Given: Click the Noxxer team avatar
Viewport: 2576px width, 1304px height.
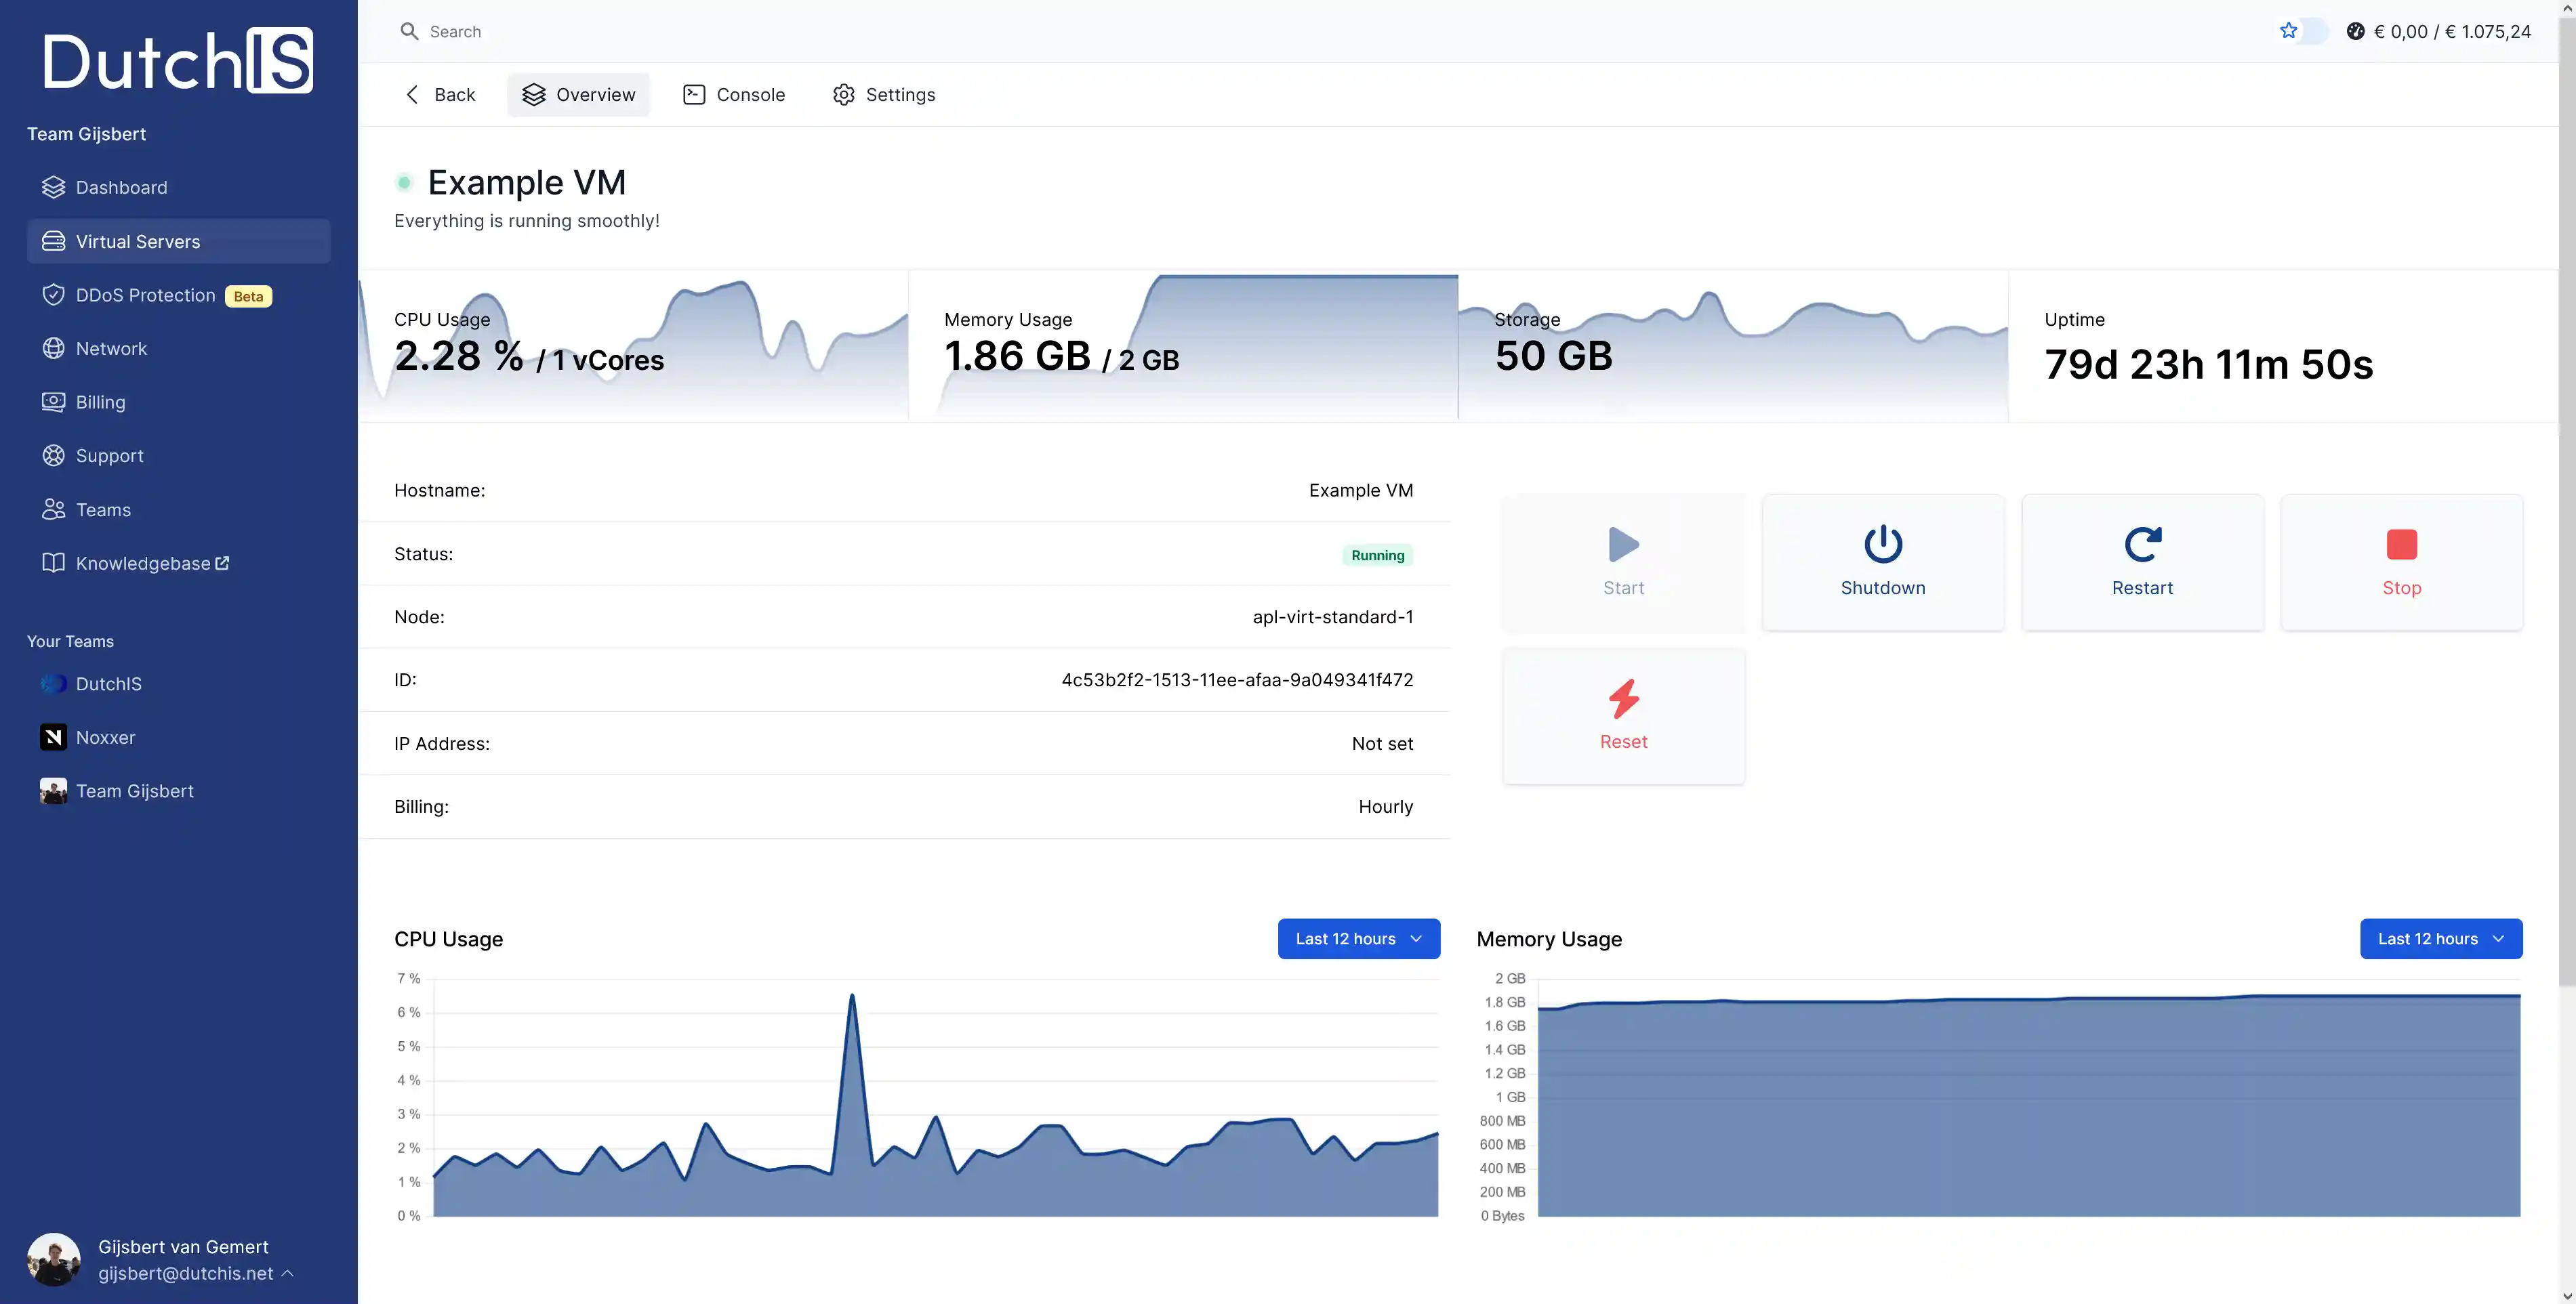Looking at the screenshot, I should pos(53,738).
